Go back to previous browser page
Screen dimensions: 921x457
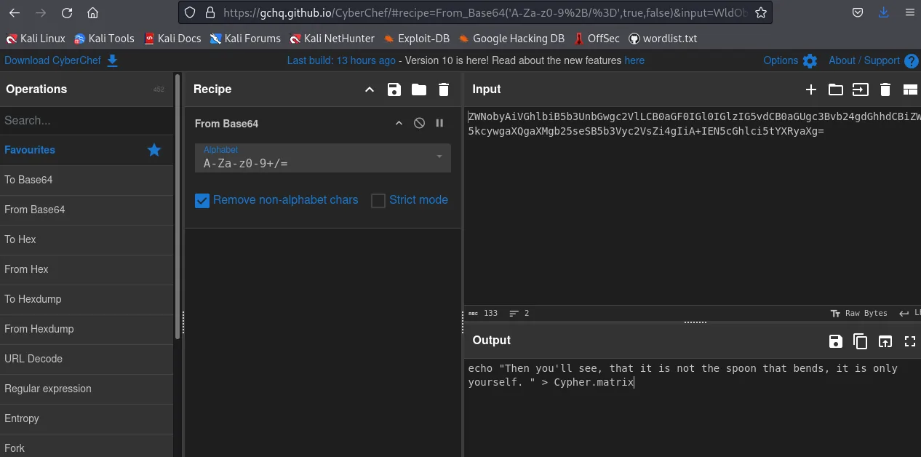coord(15,13)
